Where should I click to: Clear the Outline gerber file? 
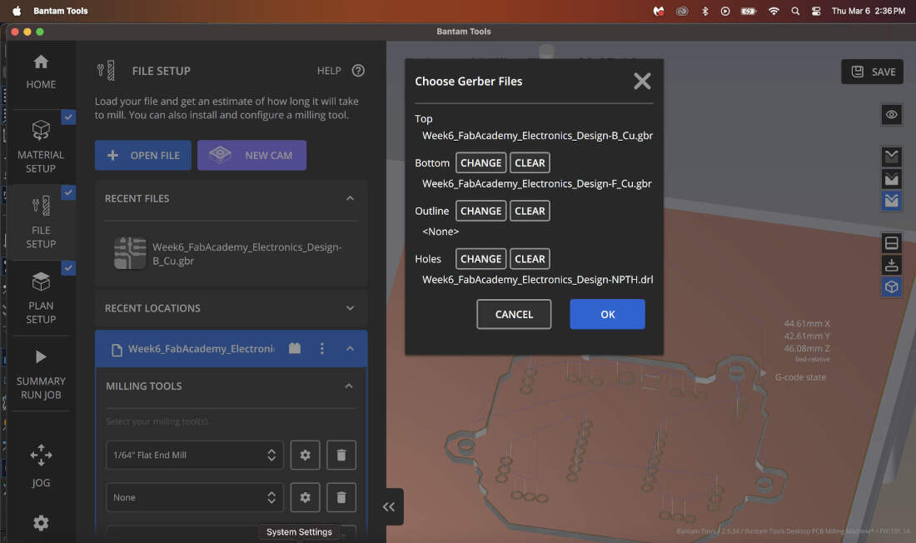530,211
